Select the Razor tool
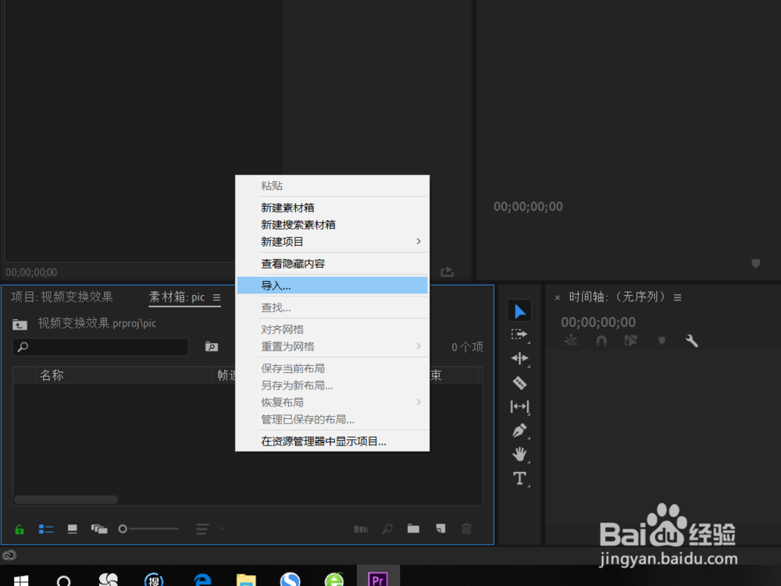Viewport: 781px width, 586px height. (x=519, y=382)
